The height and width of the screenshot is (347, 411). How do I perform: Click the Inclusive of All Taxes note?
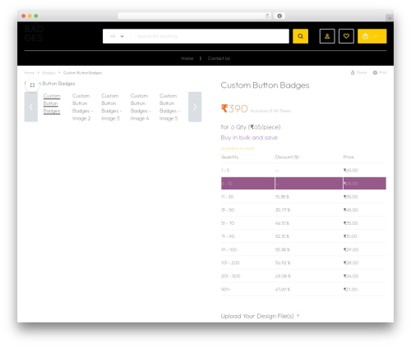click(x=270, y=111)
